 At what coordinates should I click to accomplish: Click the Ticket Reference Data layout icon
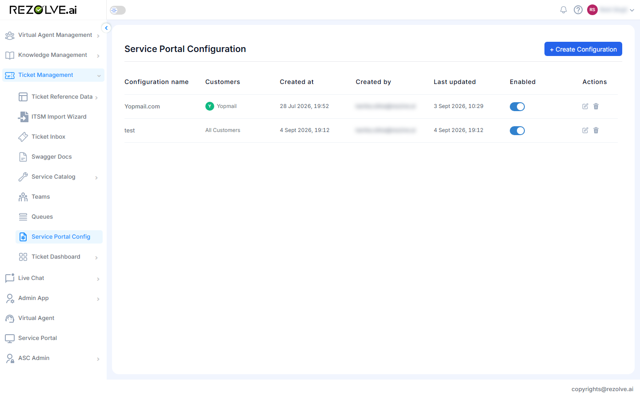point(23,97)
